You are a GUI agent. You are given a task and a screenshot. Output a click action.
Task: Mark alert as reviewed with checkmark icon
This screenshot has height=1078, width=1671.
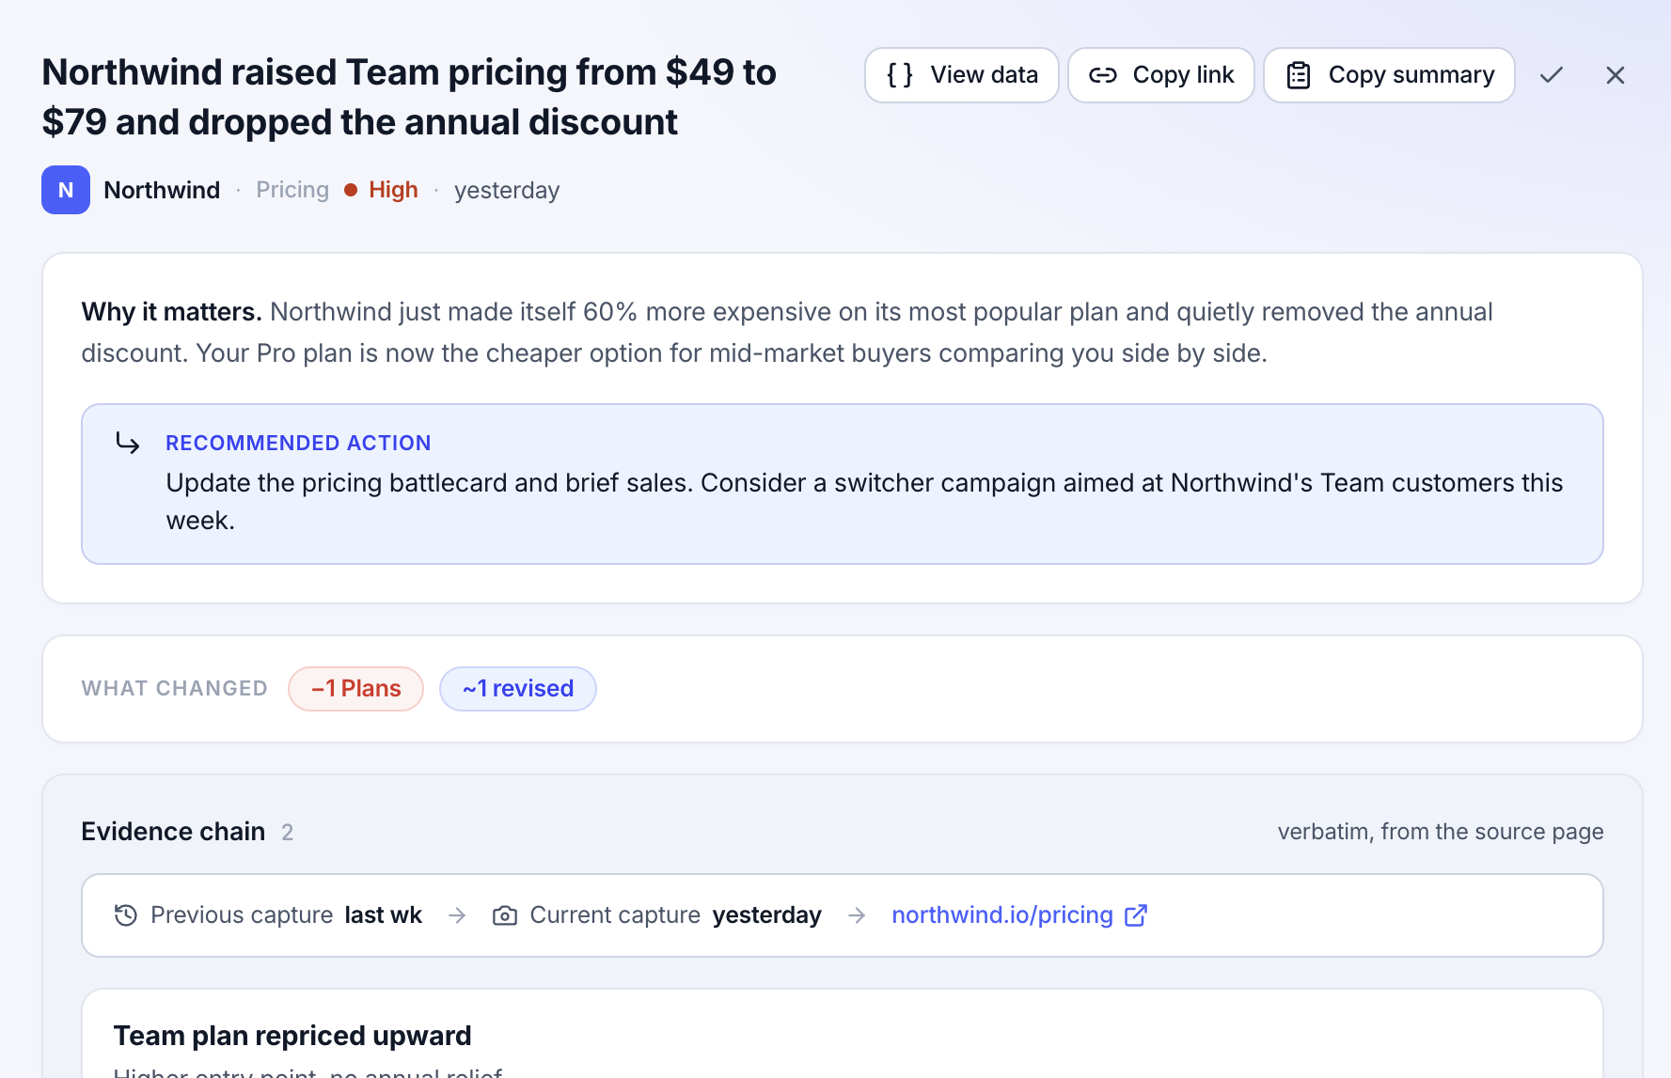click(x=1552, y=75)
